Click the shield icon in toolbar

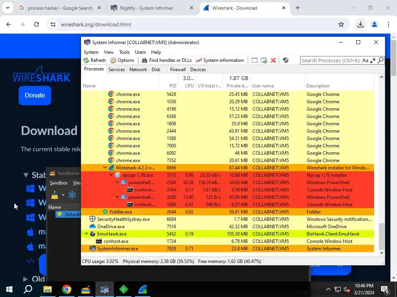(286, 60)
